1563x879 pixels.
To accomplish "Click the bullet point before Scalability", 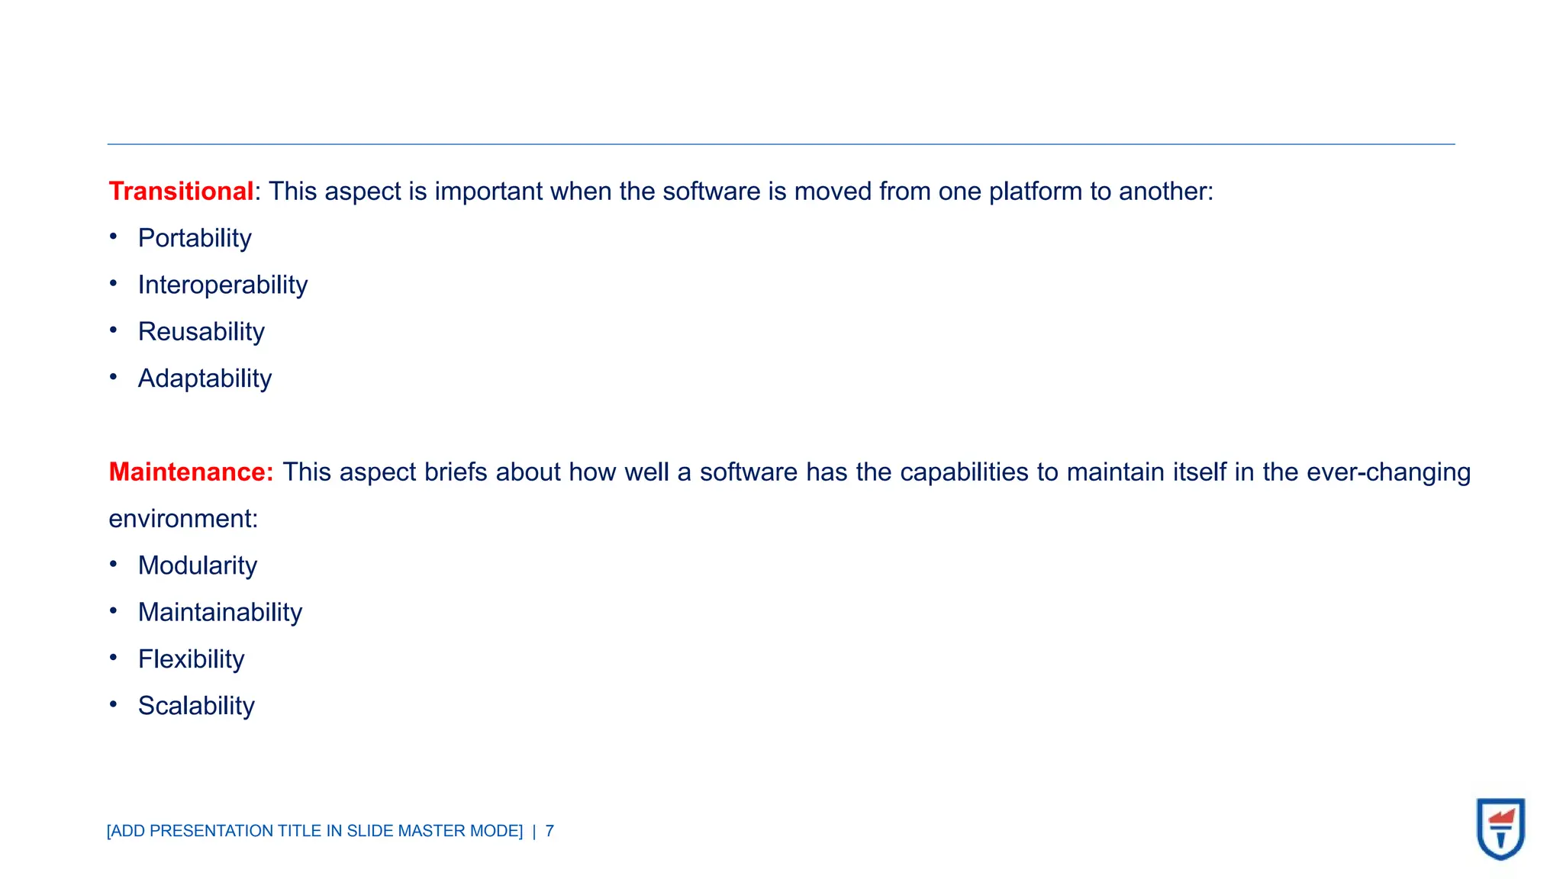I will tap(113, 704).
